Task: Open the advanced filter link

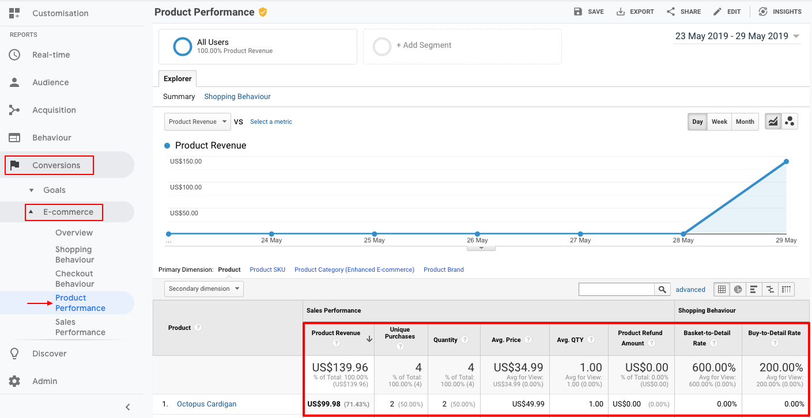Action: pos(690,289)
